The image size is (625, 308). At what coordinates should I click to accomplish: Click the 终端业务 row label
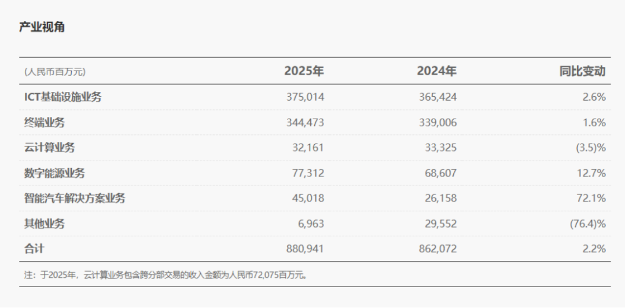point(44,122)
